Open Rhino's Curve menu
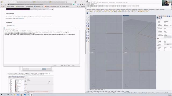The image size is (172, 96). 94,3
